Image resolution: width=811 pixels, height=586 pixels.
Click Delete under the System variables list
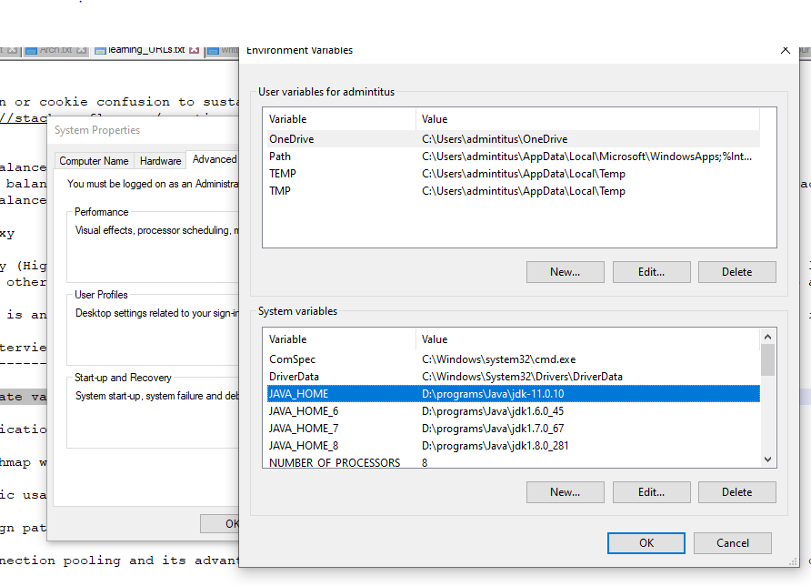(736, 492)
